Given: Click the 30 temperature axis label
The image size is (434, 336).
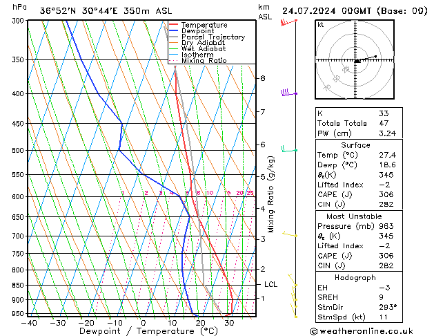Looking at the screenshot, I should [x=229, y=323].
